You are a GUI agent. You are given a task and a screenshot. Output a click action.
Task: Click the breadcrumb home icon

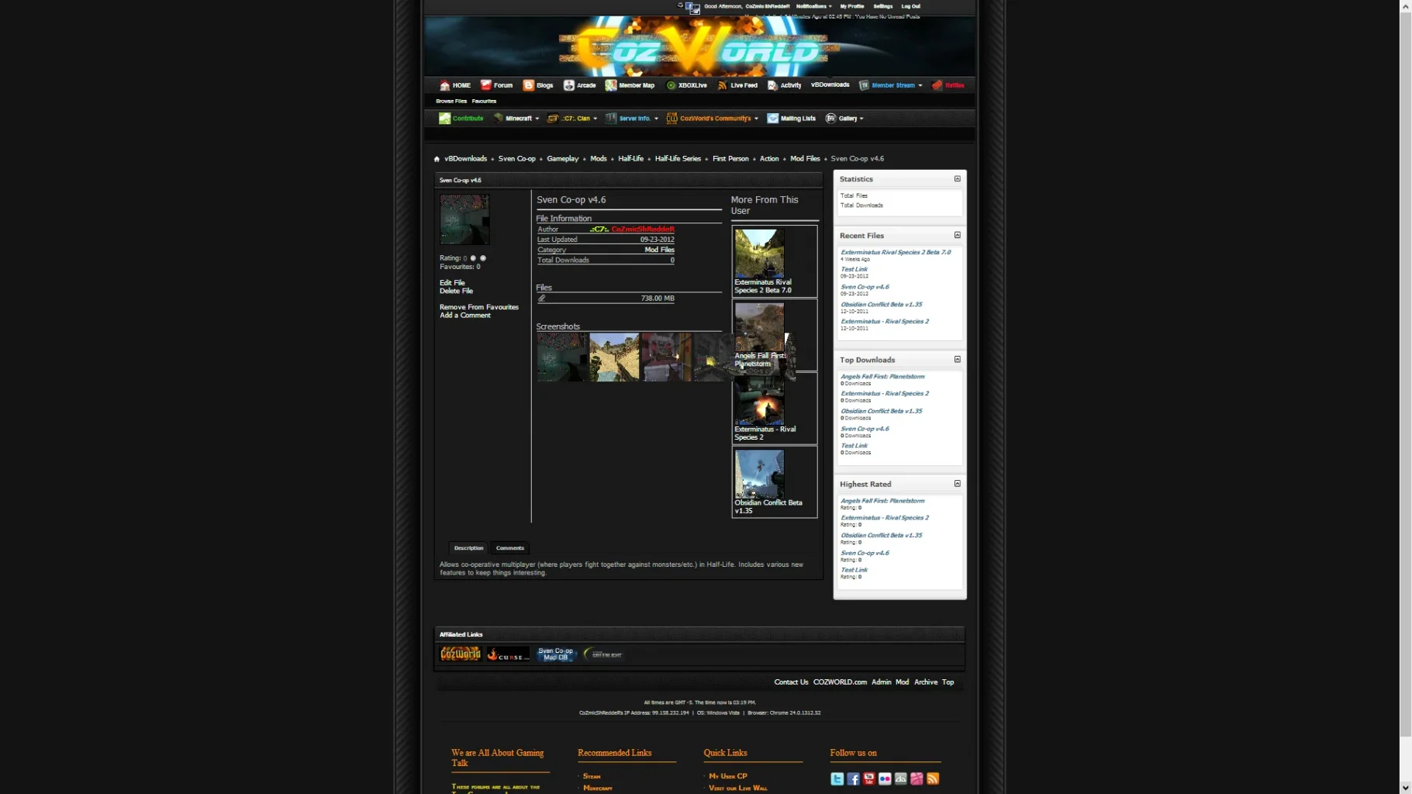[x=437, y=159]
